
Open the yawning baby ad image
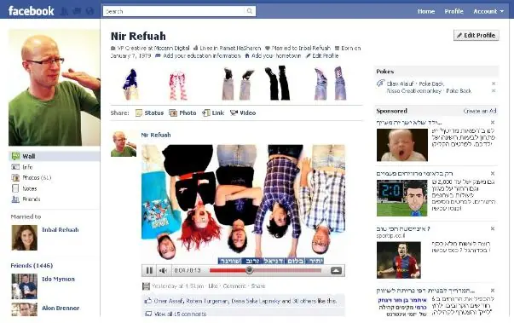coord(401,145)
